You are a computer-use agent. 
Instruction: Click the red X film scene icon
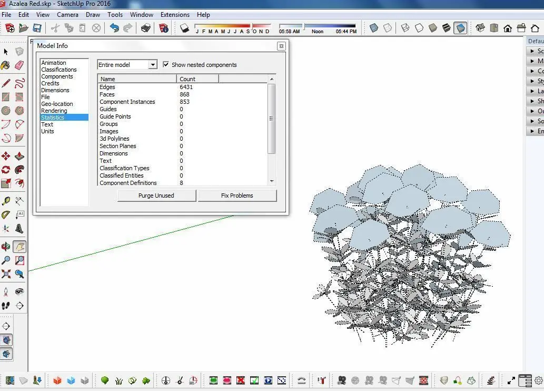pyautogui.click(x=241, y=380)
